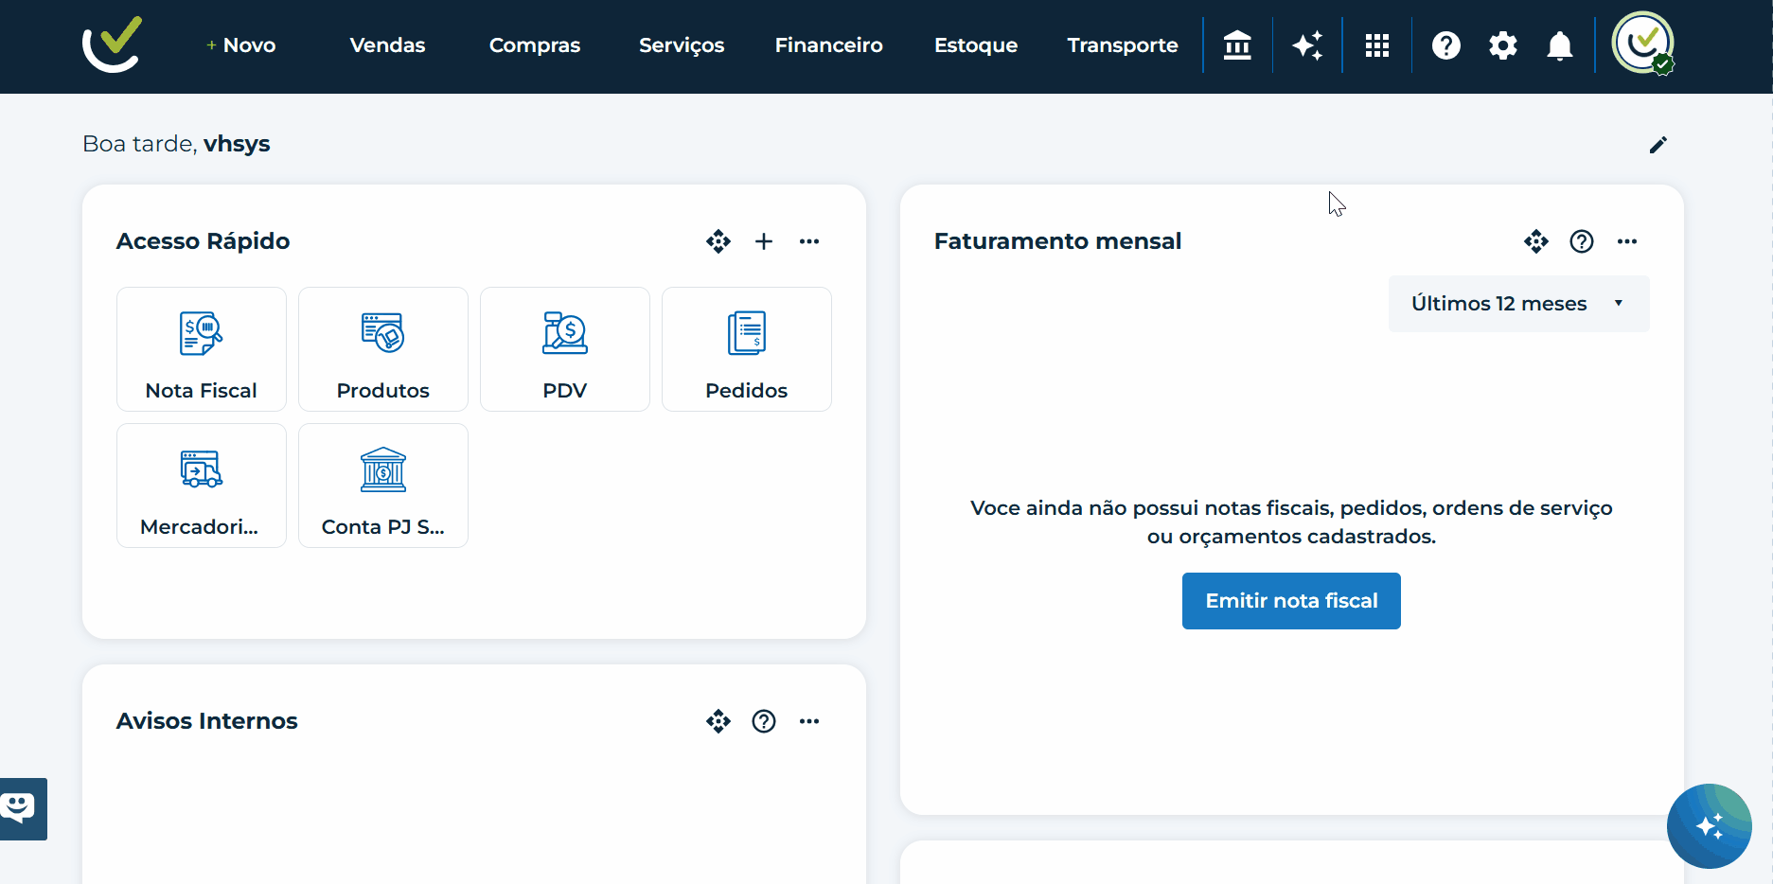Image resolution: width=1773 pixels, height=884 pixels.
Task: Open settings gear icon
Action: [x=1503, y=45]
